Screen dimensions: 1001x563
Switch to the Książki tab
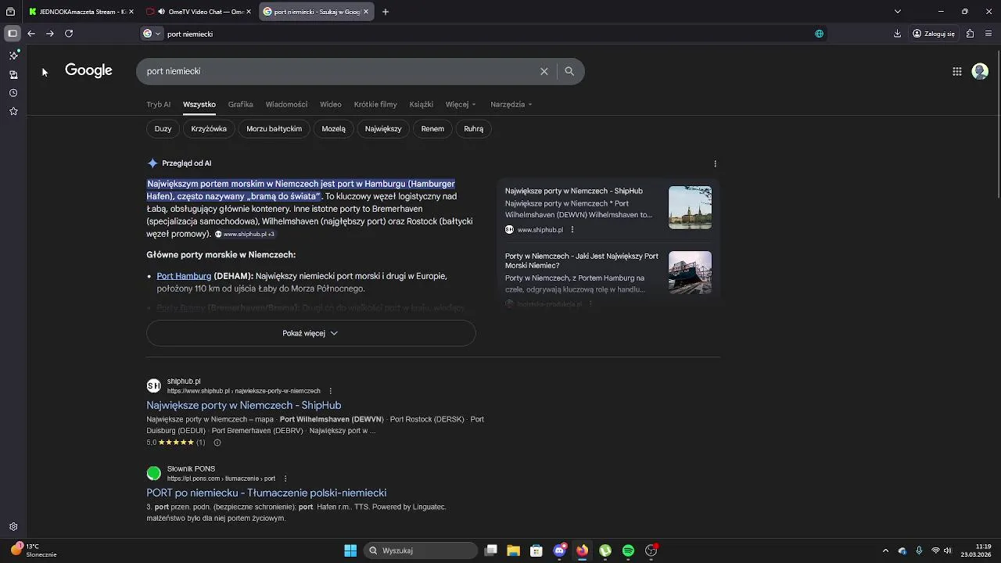click(x=421, y=104)
